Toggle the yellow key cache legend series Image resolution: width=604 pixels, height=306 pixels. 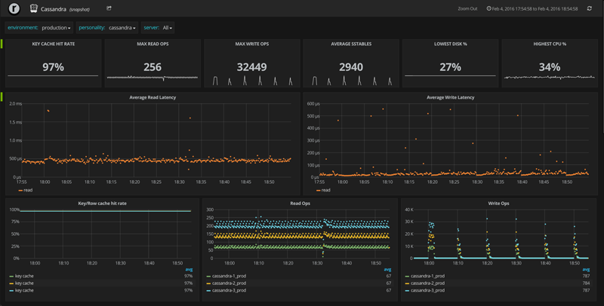tap(24, 283)
